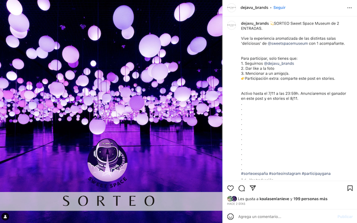
Task: Show tagged people icon on photo
Action: pos(5,216)
